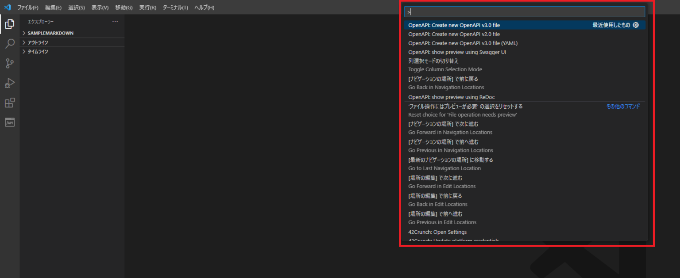Open the Source Control panel icon

(x=10, y=63)
